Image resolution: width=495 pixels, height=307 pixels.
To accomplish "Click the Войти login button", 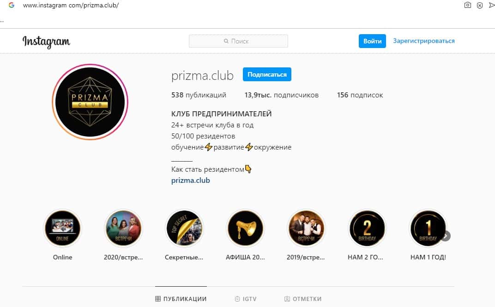I will [x=372, y=41].
